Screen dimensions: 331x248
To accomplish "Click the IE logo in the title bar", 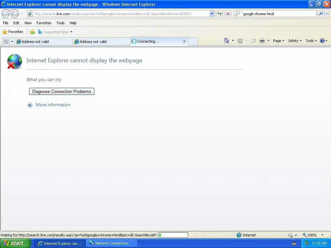I will (x=3, y=4).
